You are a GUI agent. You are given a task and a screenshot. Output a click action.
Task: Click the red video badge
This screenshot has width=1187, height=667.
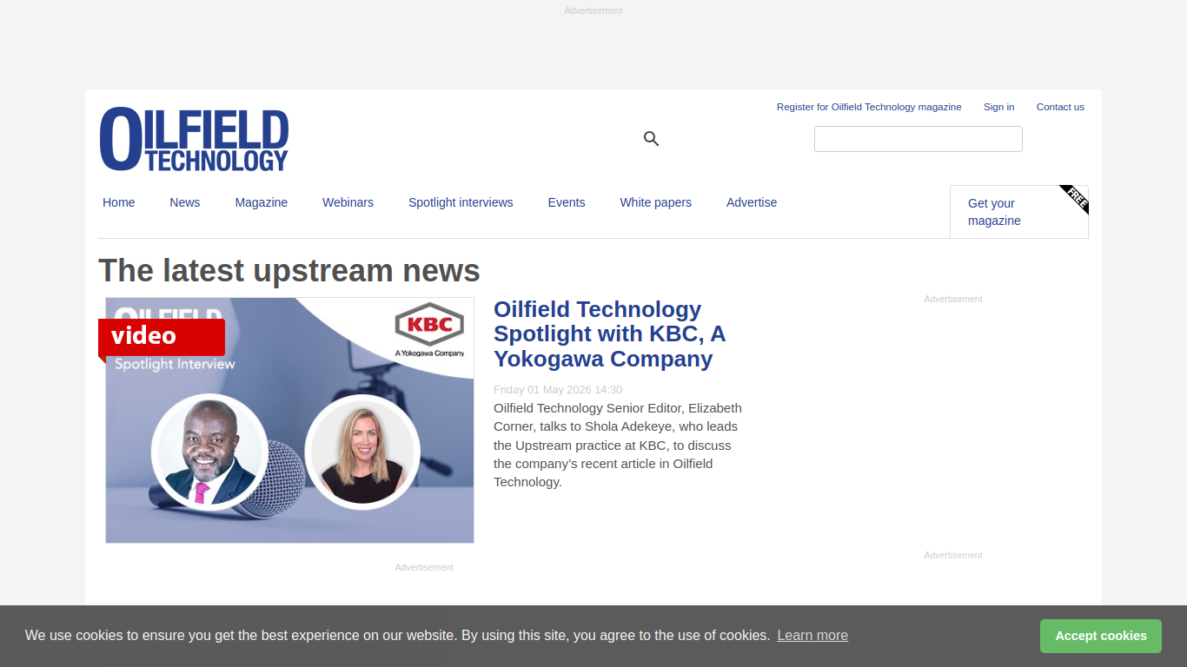162,337
